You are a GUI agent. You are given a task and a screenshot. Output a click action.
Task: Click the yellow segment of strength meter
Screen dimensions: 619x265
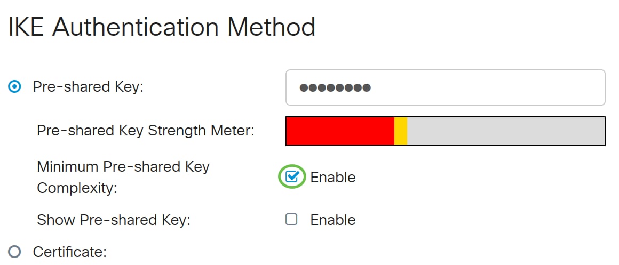[401, 131]
